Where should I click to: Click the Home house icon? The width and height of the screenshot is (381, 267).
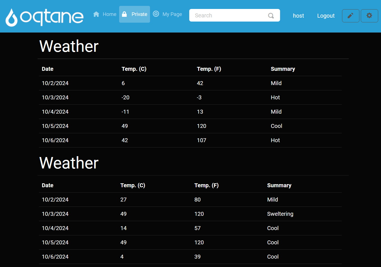tap(96, 14)
